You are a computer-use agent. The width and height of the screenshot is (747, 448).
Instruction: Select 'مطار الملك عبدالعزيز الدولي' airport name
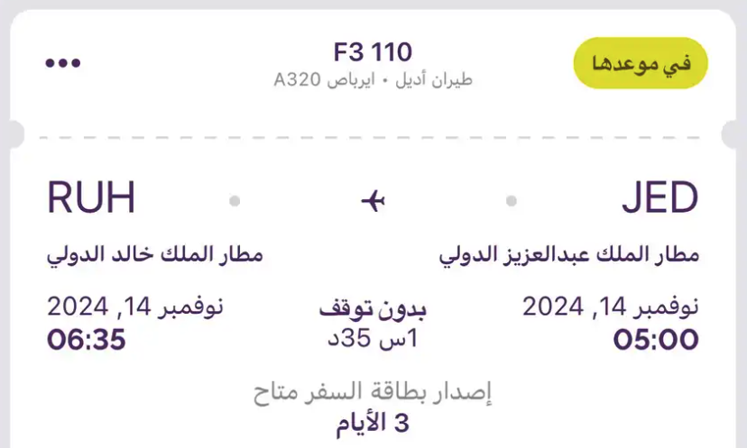click(x=569, y=254)
